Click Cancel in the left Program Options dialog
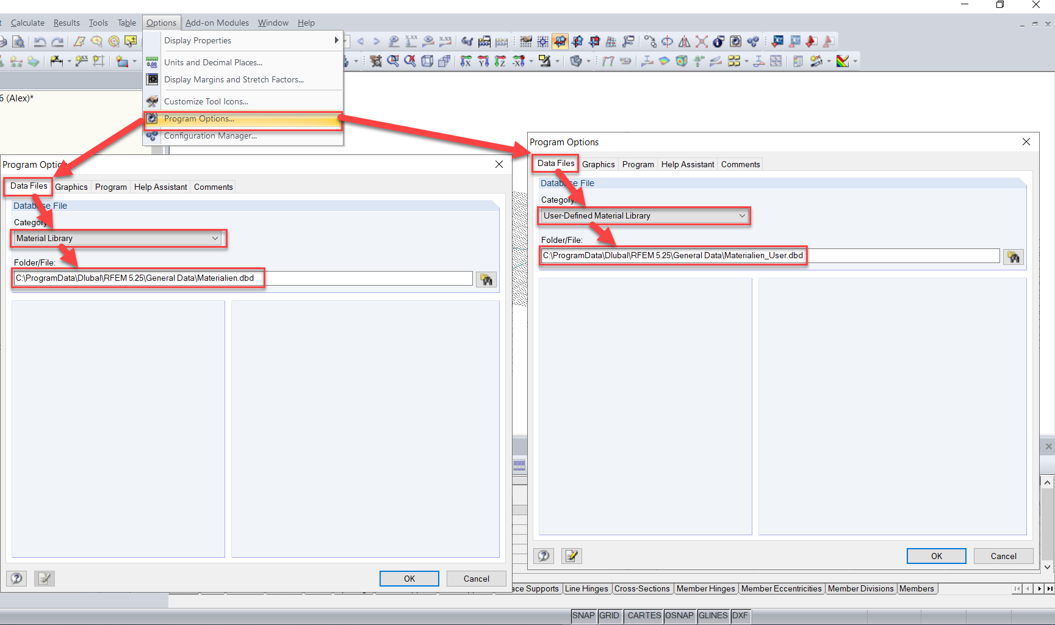The width and height of the screenshot is (1055, 625). point(476,578)
